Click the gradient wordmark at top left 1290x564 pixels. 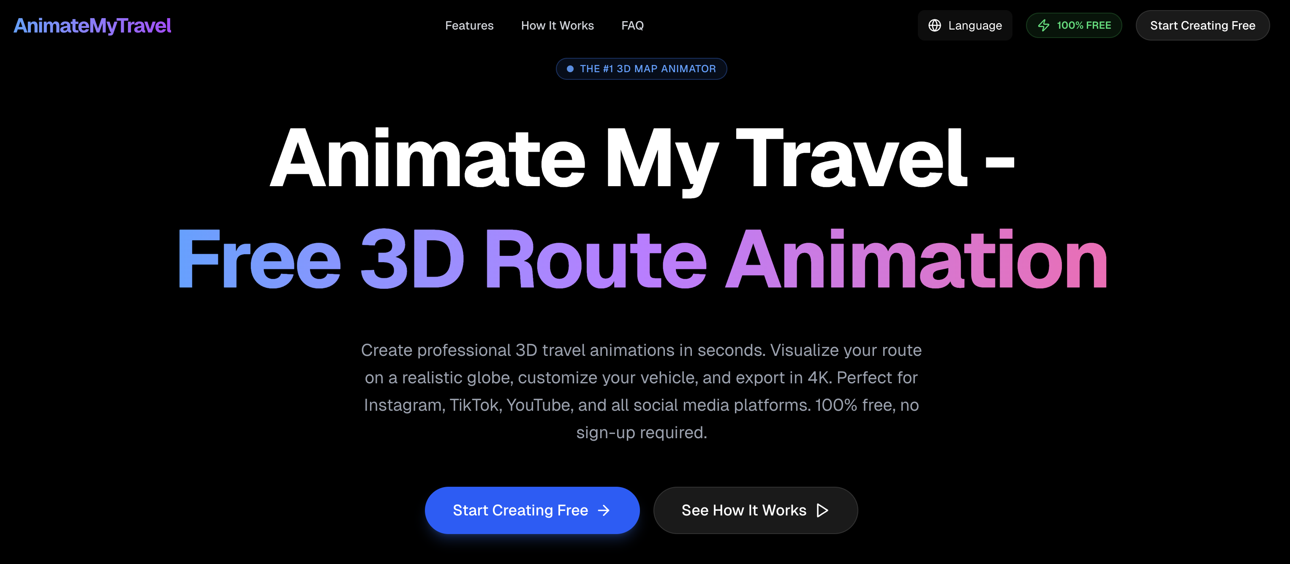[93, 25]
